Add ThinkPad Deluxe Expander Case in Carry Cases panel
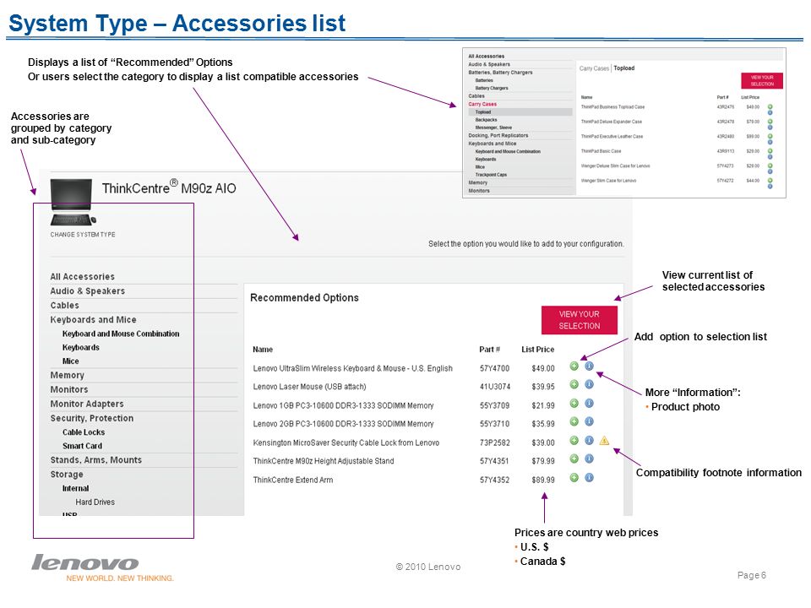The height and width of the screenshot is (608, 811). 770,122
